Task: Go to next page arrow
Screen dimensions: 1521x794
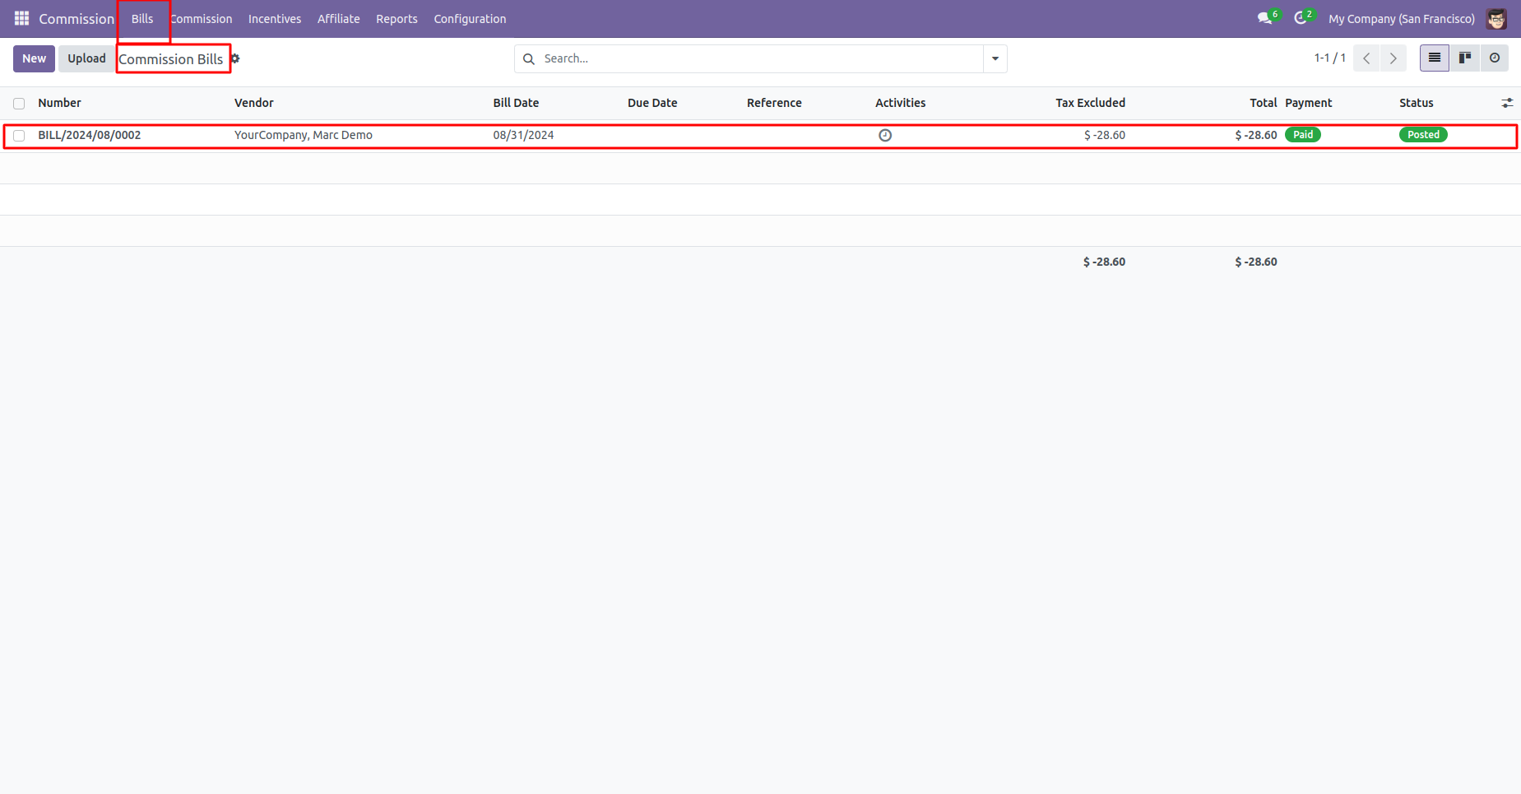Action: pyautogui.click(x=1393, y=58)
